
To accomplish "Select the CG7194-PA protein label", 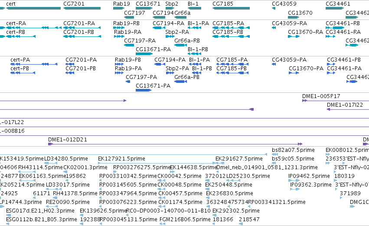I will [170, 60].
